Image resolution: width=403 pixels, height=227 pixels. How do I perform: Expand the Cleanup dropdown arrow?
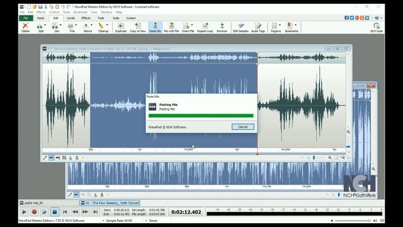tap(107, 25)
